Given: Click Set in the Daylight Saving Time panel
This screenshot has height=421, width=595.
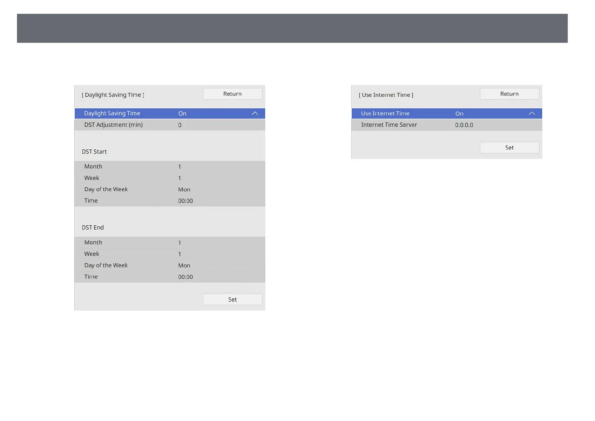Looking at the screenshot, I should [232, 299].
